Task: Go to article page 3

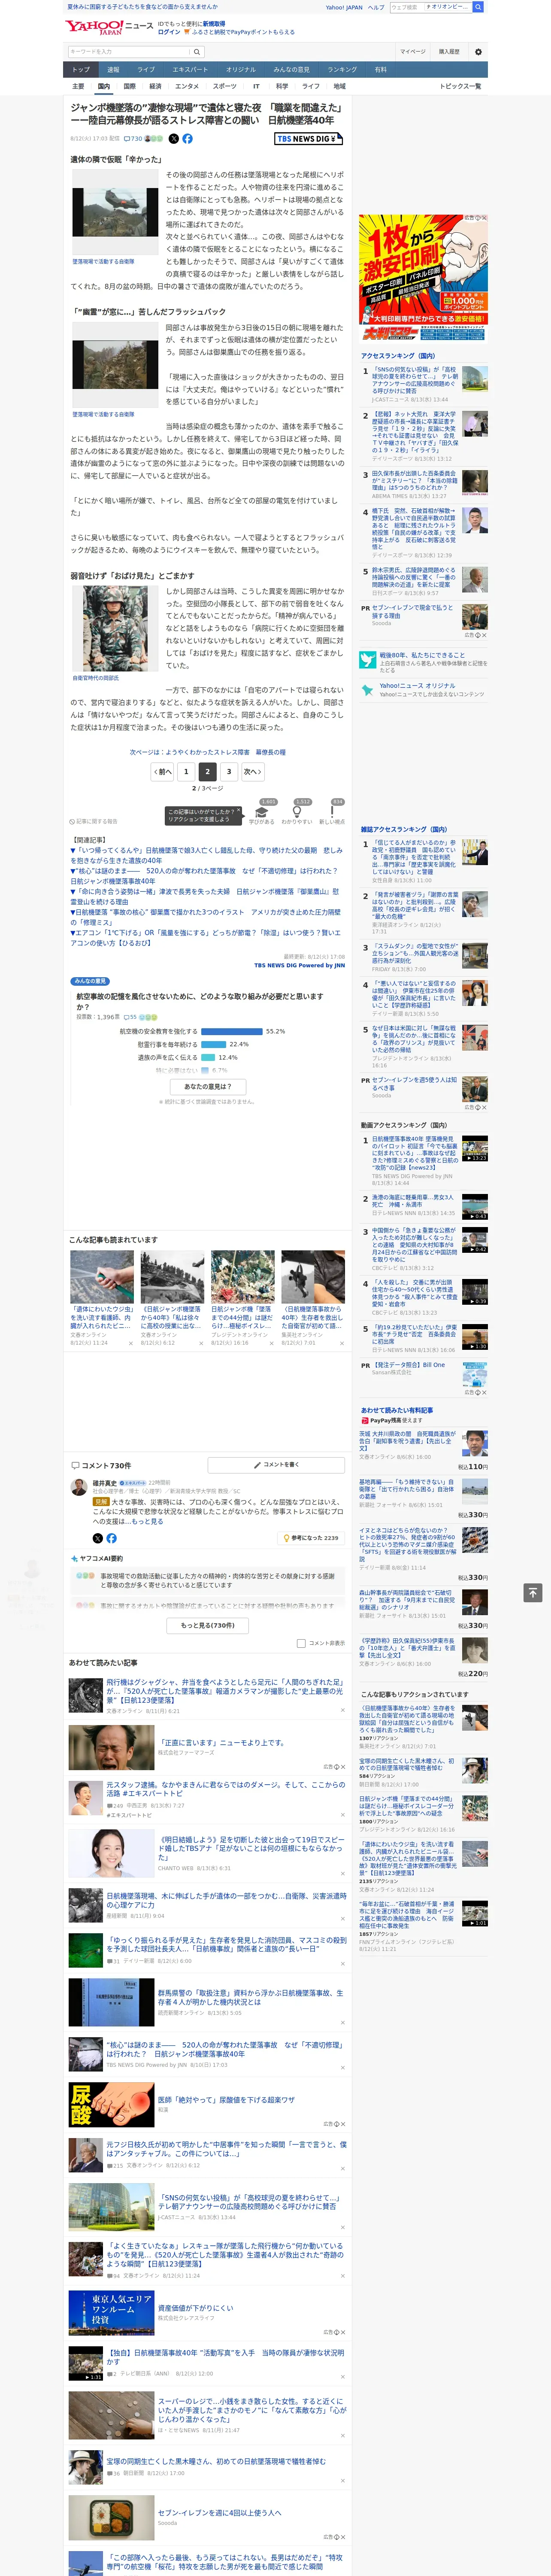Action: click(x=229, y=771)
